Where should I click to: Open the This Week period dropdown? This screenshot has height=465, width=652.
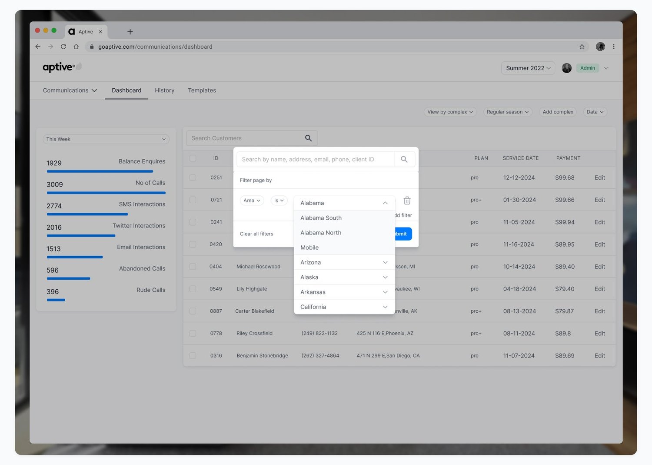pyautogui.click(x=106, y=139)
